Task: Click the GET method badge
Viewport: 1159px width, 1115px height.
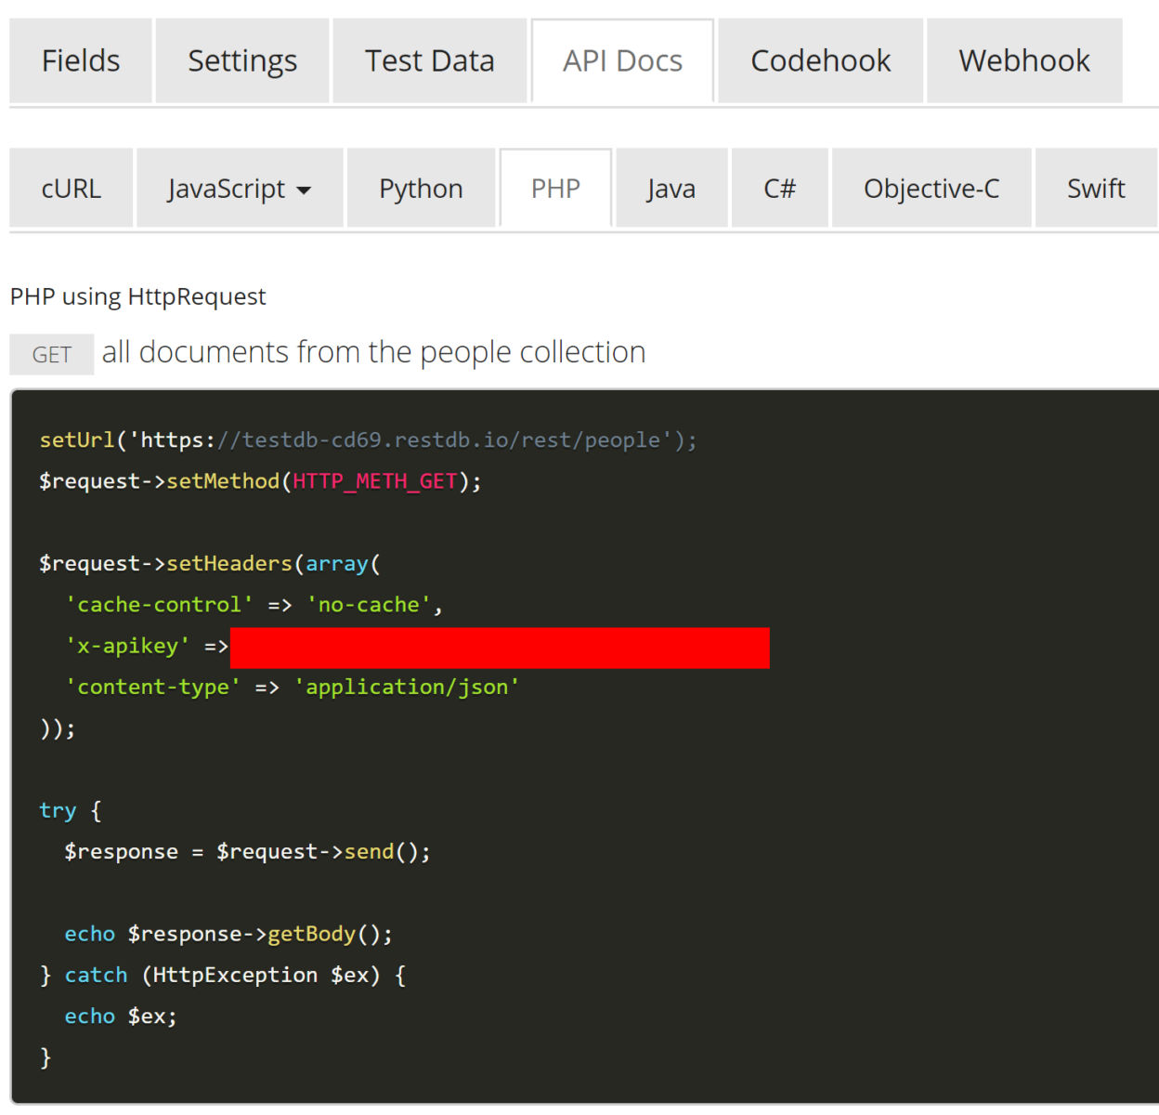Action: pos(51,353)
